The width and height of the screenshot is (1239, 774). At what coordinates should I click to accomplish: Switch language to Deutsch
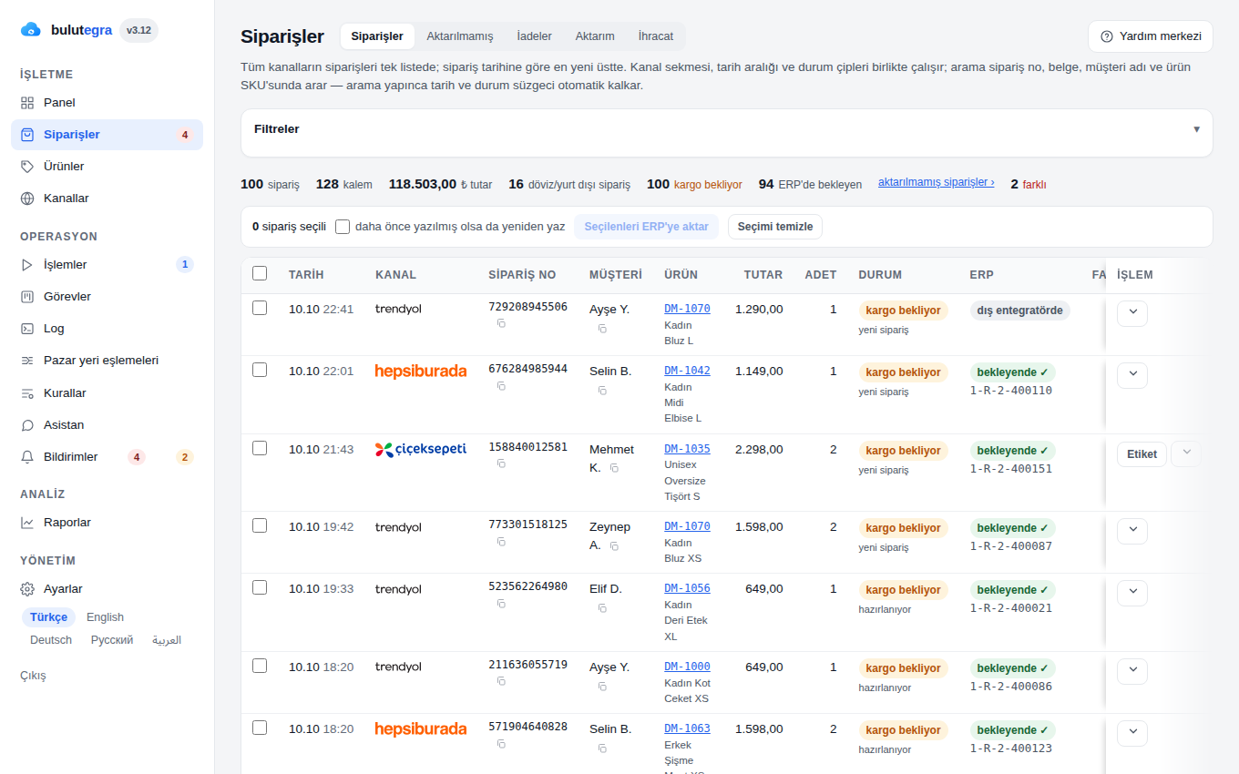pos(51,640)
